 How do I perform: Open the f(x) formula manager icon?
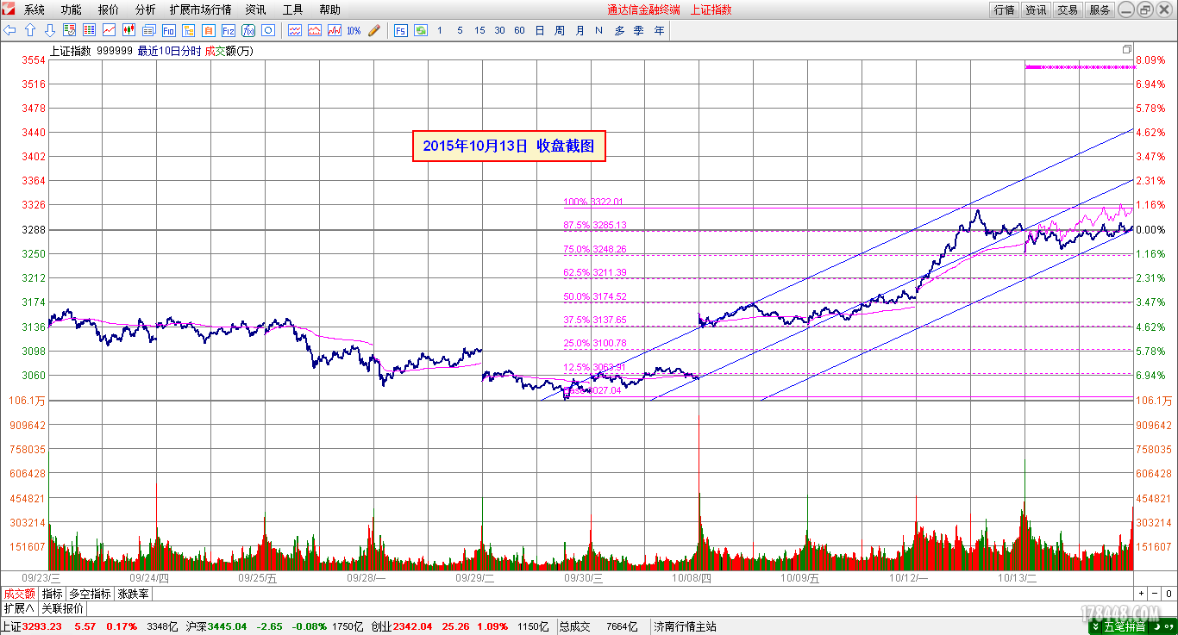point(248,30)
